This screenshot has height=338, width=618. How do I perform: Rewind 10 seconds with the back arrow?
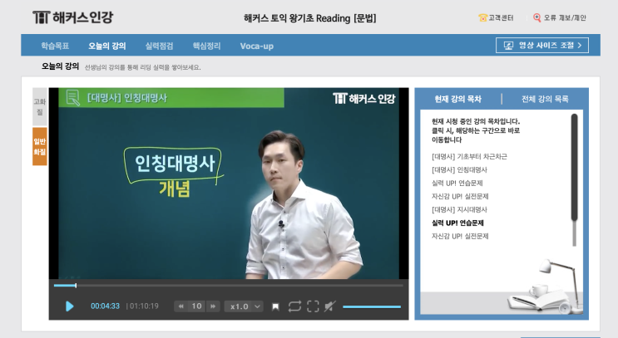[180, 306]
